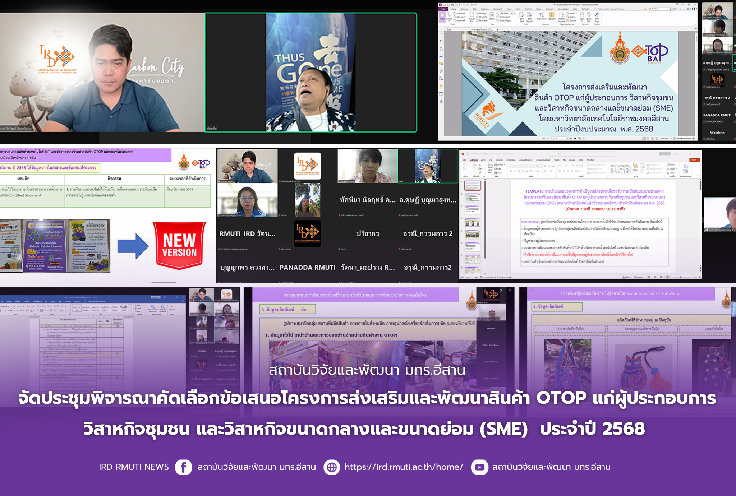This screenshot has height=496, width=736.
Task: Switch to the Protect tab in Foxit
Action: [528, 9]
